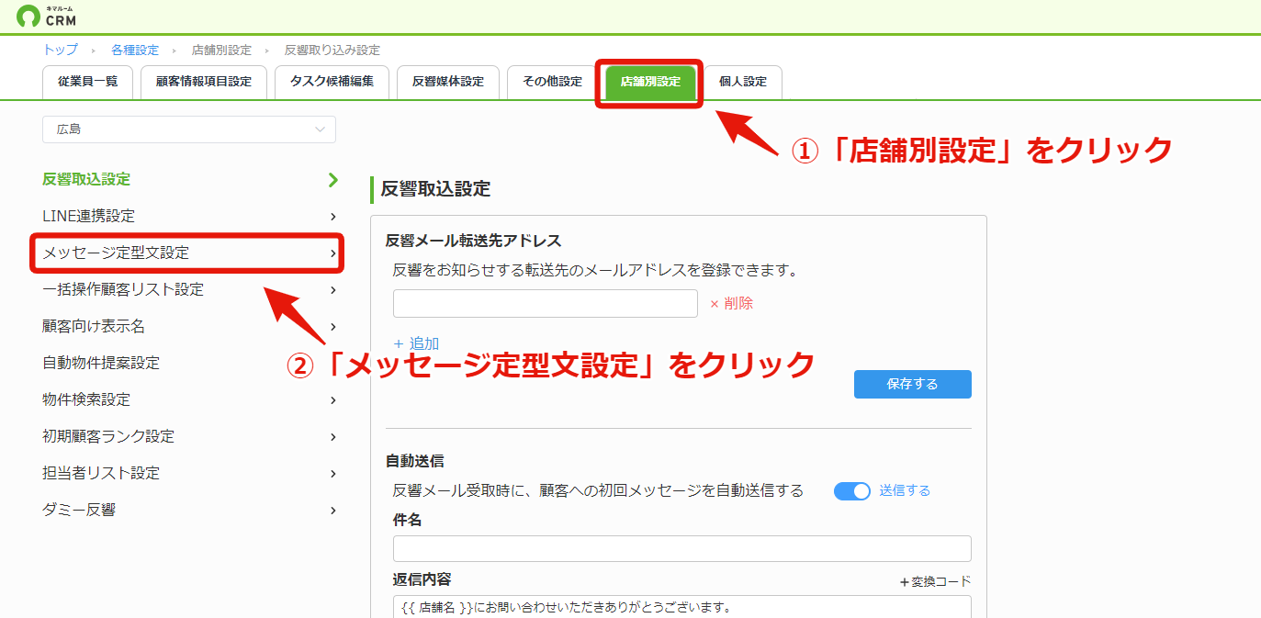Click the chevron next to 一括操作顧客リスト設定

tap(333, 289)
